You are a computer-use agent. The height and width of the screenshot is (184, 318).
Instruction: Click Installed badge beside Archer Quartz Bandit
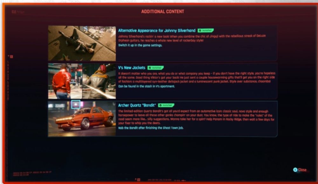[166, 105]
